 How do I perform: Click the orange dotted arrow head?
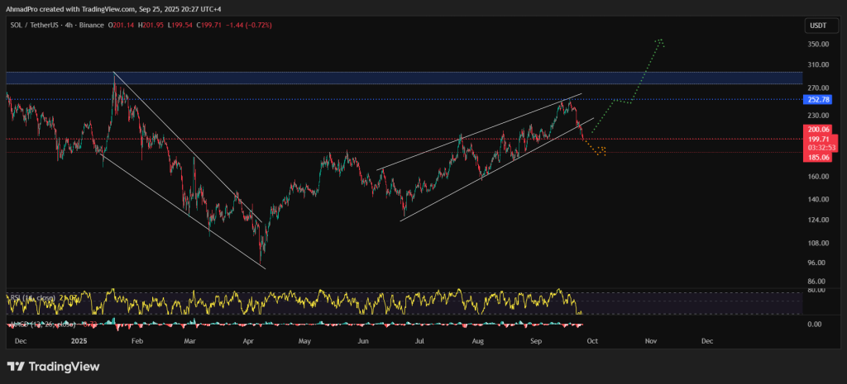tap(603, 150)
